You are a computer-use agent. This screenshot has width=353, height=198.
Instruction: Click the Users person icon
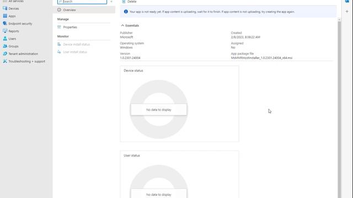(x=5, y=38)
